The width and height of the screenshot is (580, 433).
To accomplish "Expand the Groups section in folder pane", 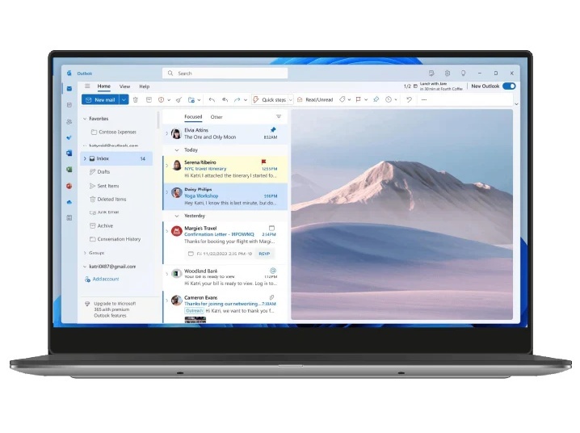I will click(85, 253).
